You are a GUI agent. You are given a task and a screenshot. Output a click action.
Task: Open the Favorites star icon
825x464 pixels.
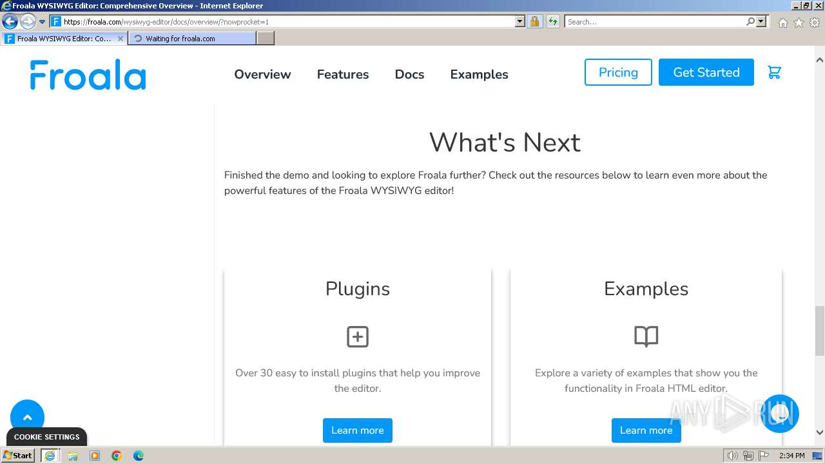[x=799, y=23]
